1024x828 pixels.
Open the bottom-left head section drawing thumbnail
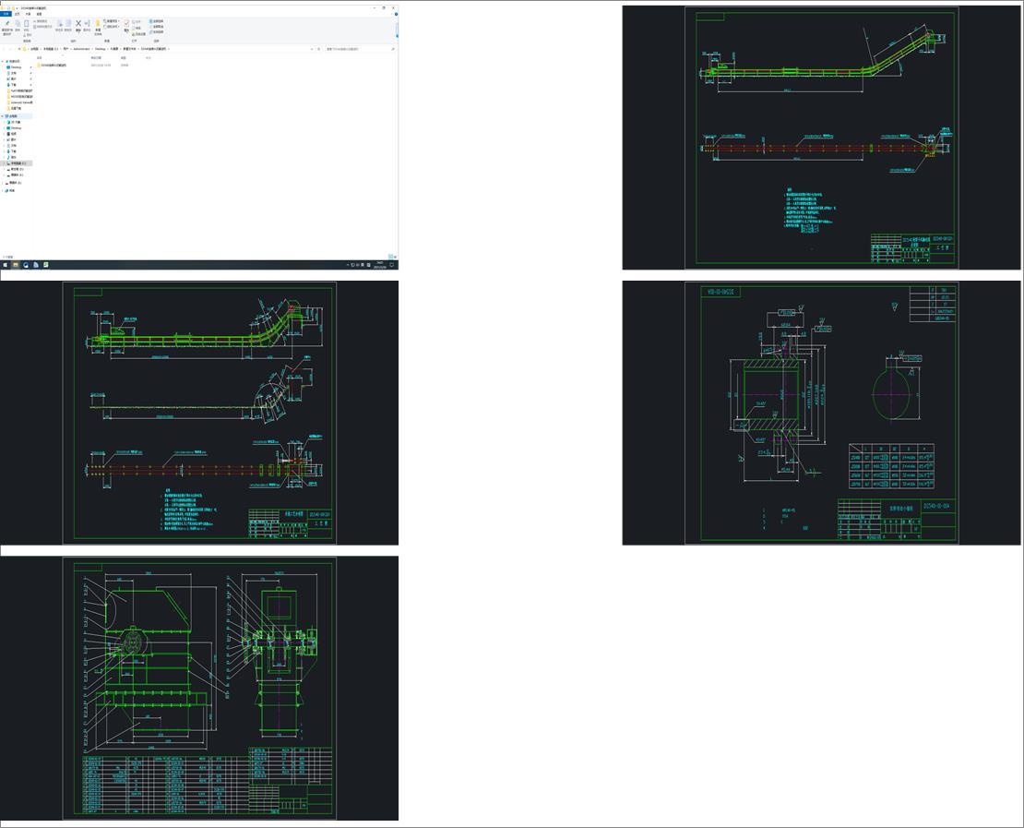click(199, 688)
